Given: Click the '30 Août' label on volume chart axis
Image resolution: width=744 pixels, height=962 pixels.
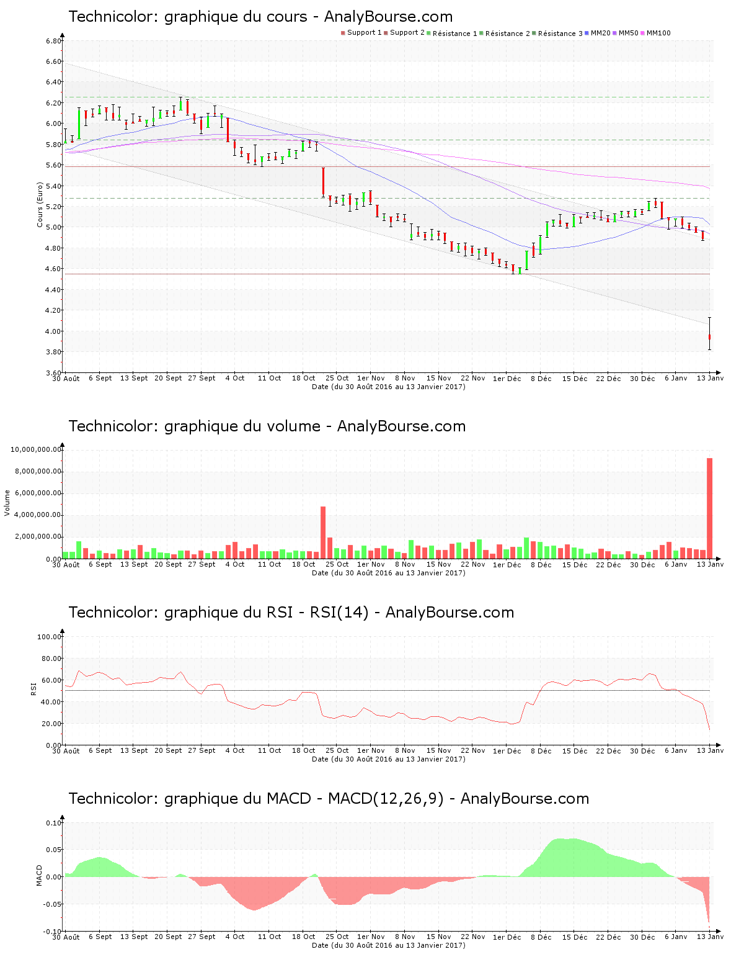Looking at the screenshot, I should [67, 564].
